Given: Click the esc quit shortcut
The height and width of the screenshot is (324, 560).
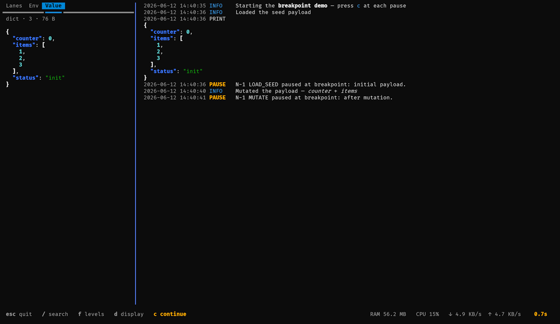Looking at the screenshot, I should point(19,314).
